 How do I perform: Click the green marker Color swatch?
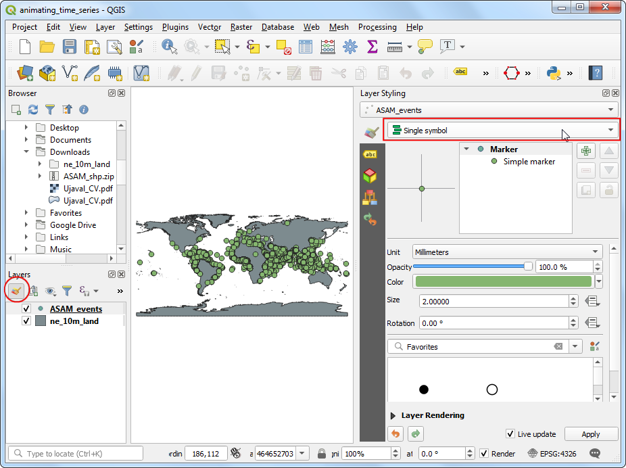tap(502, 281)
